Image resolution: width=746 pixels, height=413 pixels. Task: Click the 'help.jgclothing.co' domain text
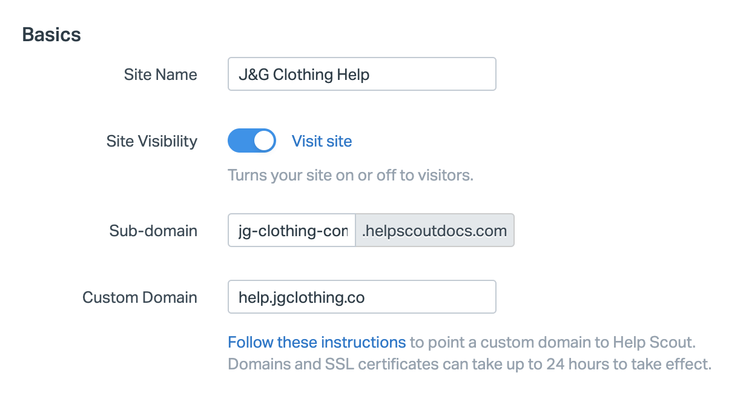point(302,297)
